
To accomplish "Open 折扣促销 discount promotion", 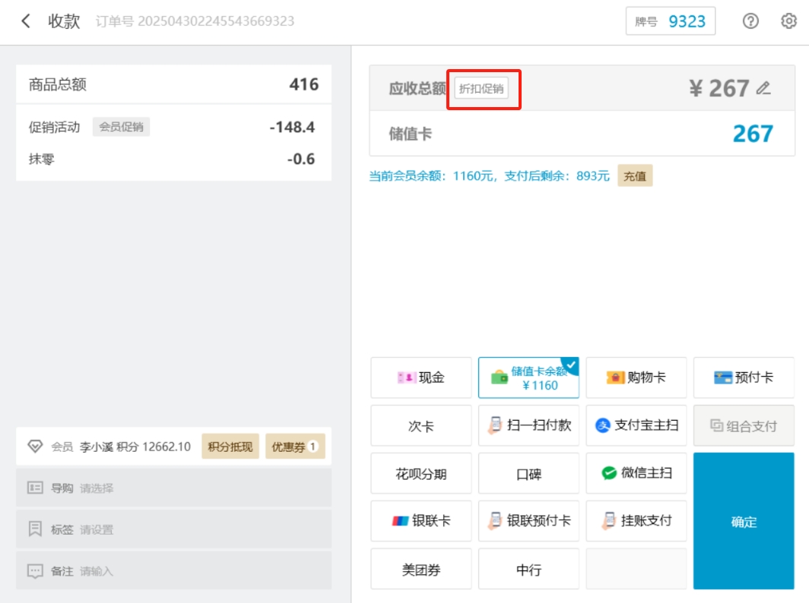I will [x=481, y=89].
